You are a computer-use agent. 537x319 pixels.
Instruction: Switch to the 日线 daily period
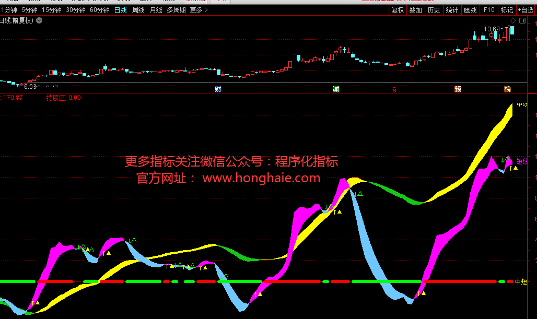click(x=121, y=10)
